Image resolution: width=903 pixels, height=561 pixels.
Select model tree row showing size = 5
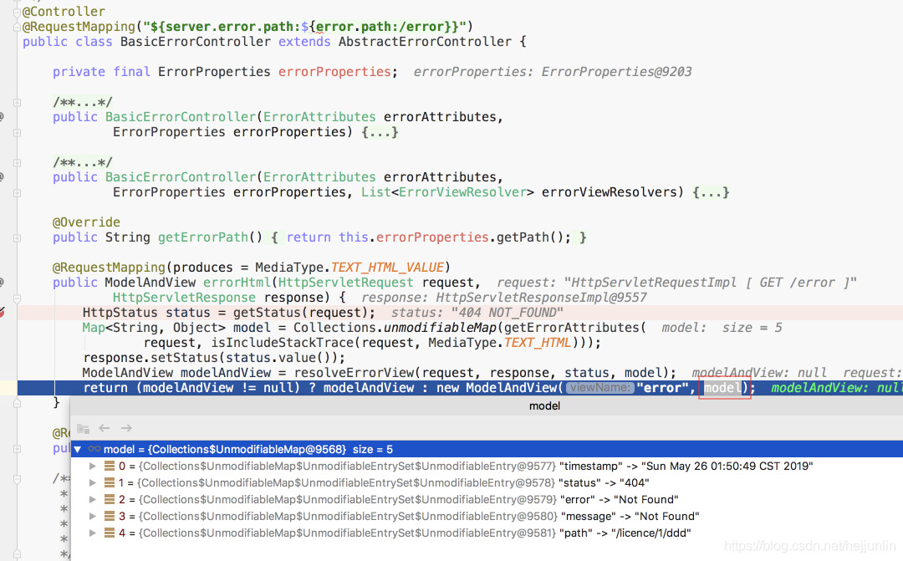click(487, 449)
